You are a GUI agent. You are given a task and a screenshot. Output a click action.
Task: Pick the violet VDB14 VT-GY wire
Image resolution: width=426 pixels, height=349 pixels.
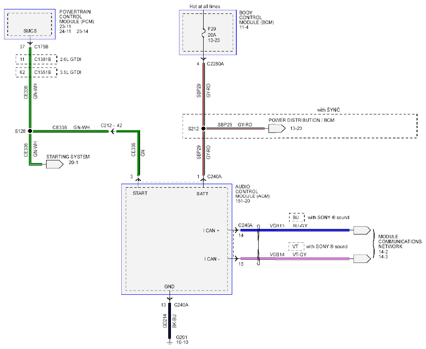pos(304,259)
